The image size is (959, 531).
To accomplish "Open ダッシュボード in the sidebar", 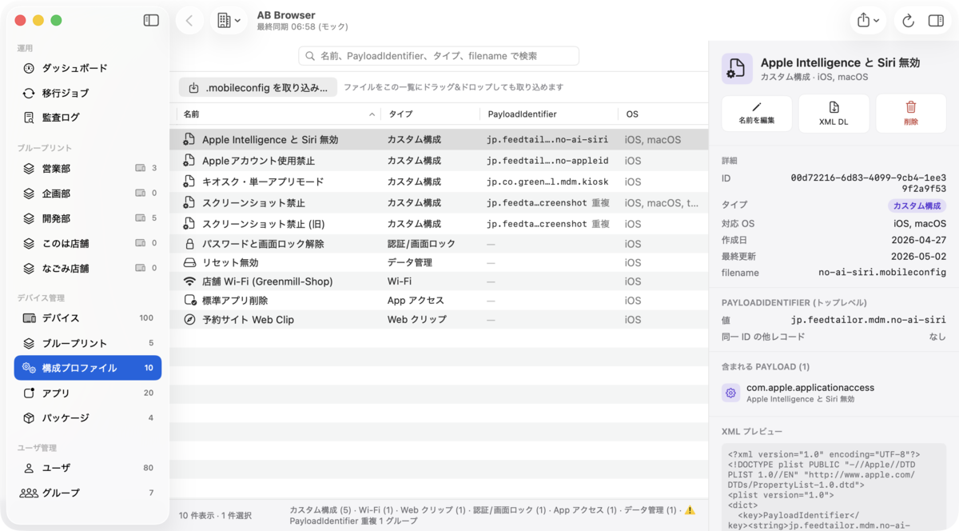I will coord(88,69).
